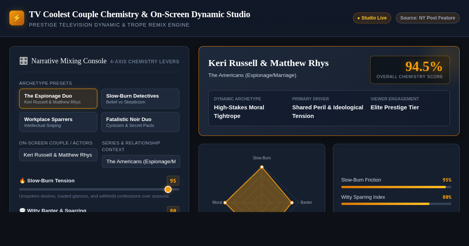The height and width of the screenshot is (246, 469).
Task: Click the fire icon beside Slow-Burn Tension
Action: coord(22,180)
